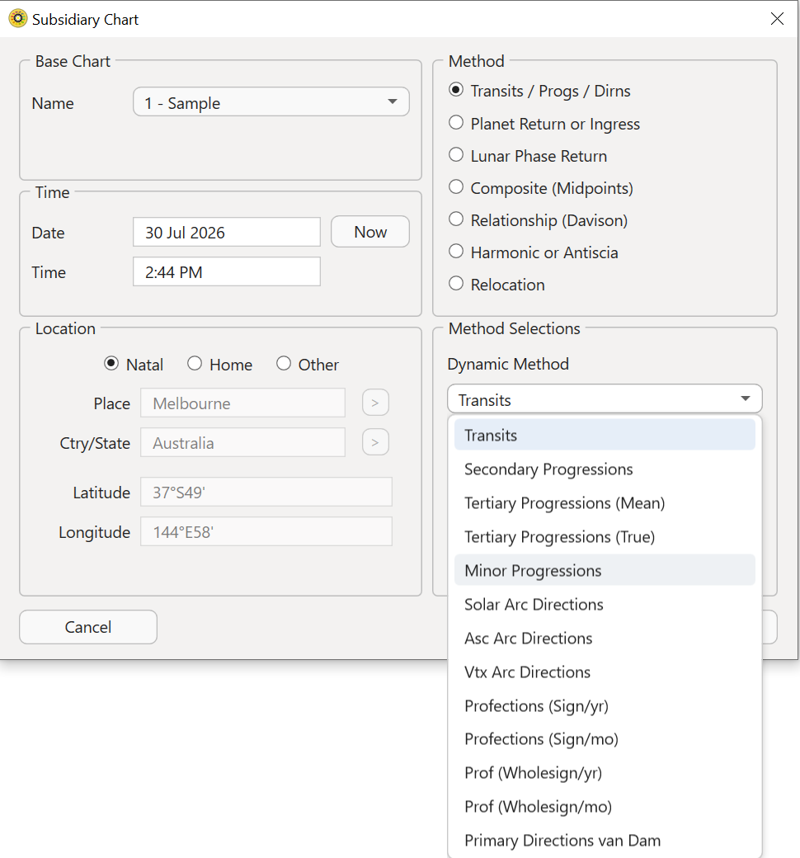
Task: Select Prof (Wholesign/mo)
Action: (605, 807)
